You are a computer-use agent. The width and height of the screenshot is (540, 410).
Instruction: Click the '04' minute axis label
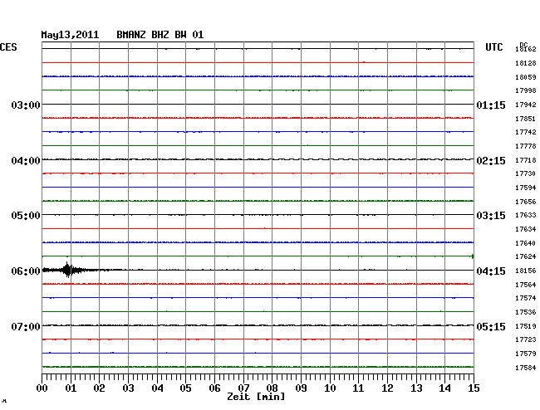(157, 388)
